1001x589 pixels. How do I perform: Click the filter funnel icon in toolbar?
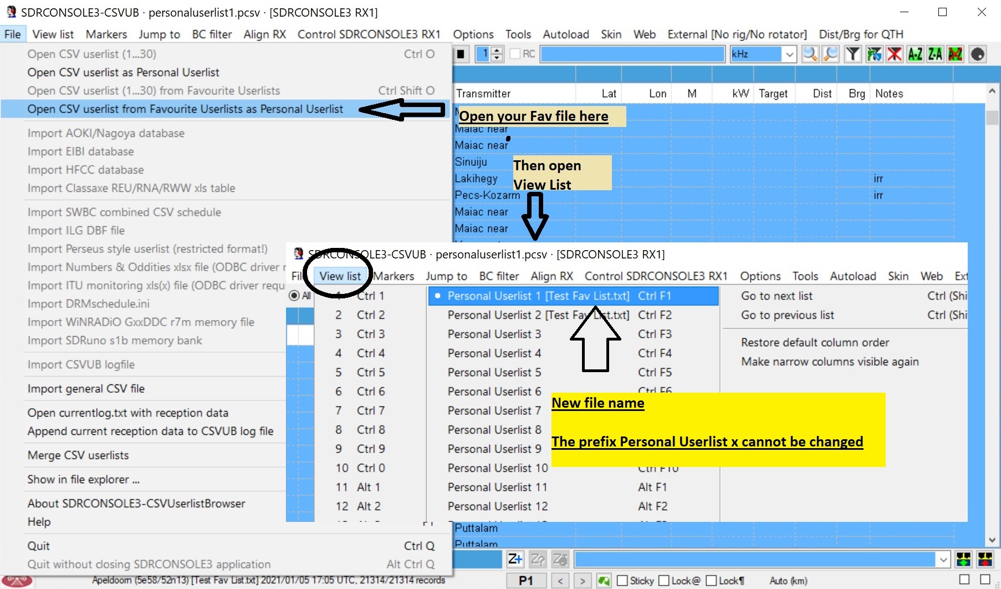pyautogui.click(x=853, y=54)
